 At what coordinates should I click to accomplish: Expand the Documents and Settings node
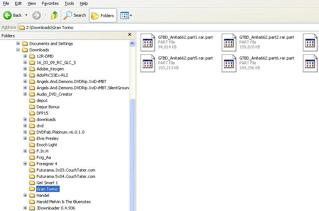pos(18,44)
